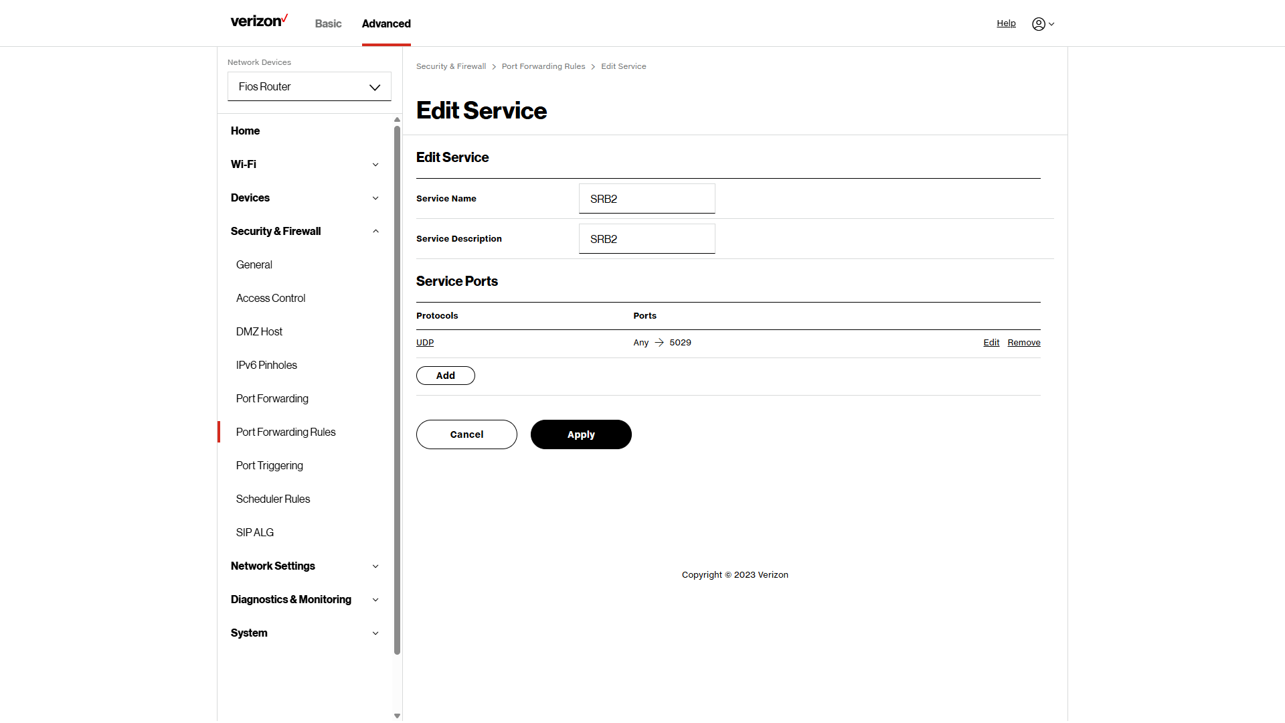Open DMZ Host page
Viewport: 1285px width, 723px height.
coord(259,332)
